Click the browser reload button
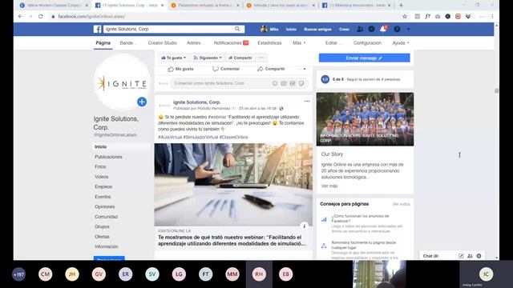Viewport: 513px width, 288px height. click(x=41, y=16)
